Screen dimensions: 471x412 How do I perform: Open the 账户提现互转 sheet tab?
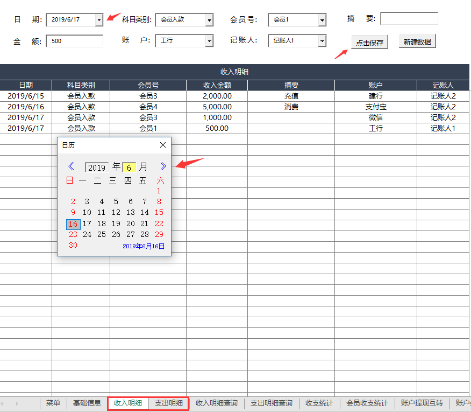(x=422, y=403)
